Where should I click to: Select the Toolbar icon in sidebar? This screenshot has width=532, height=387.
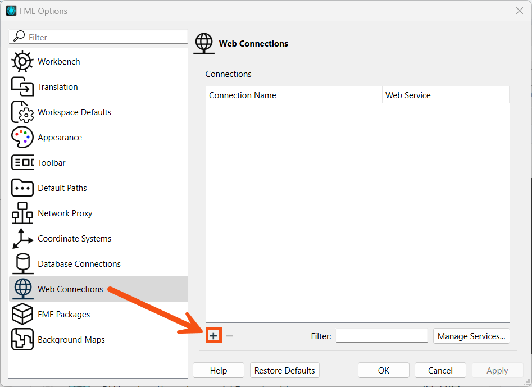tap(22, 162)
